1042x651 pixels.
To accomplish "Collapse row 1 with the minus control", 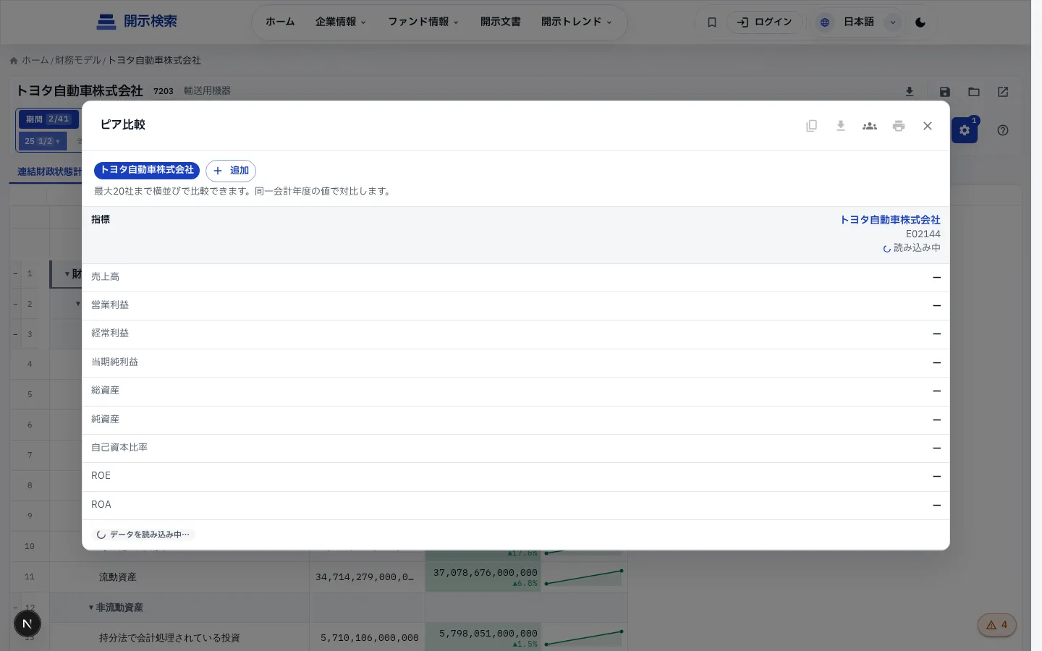I will (15, 274).
